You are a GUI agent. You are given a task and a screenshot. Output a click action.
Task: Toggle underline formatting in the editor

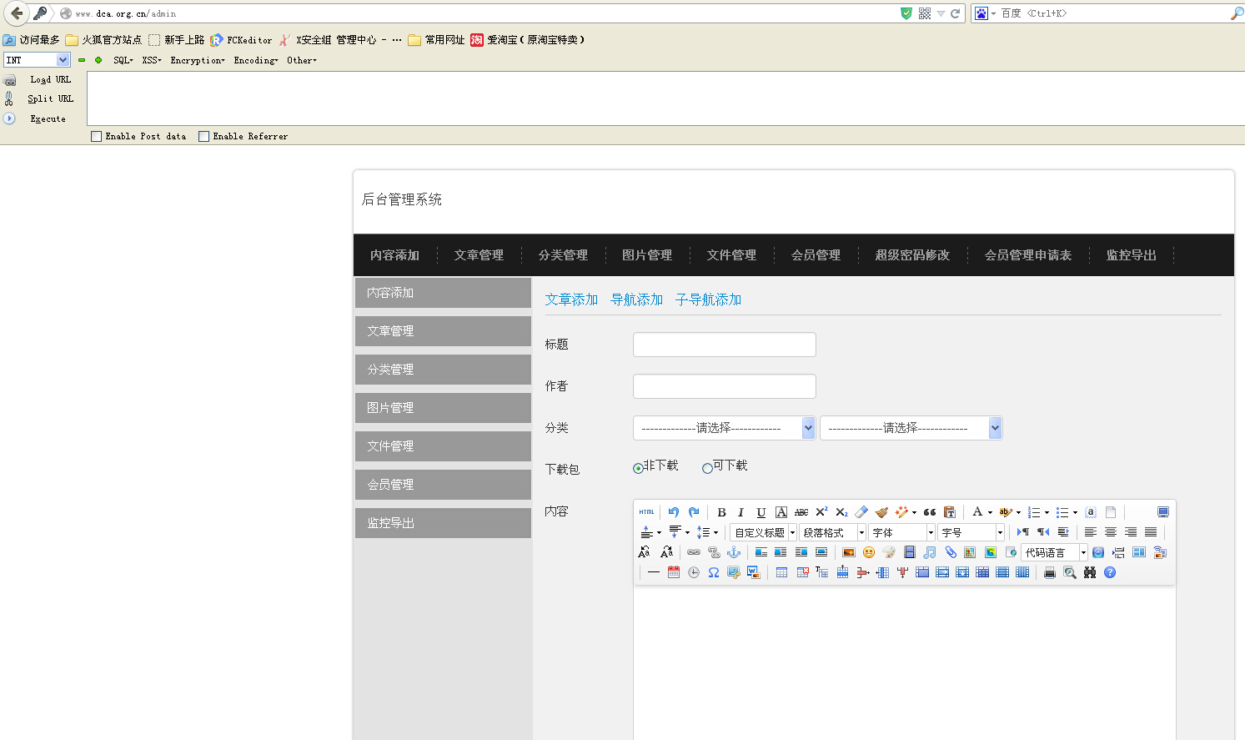[761, 512]
